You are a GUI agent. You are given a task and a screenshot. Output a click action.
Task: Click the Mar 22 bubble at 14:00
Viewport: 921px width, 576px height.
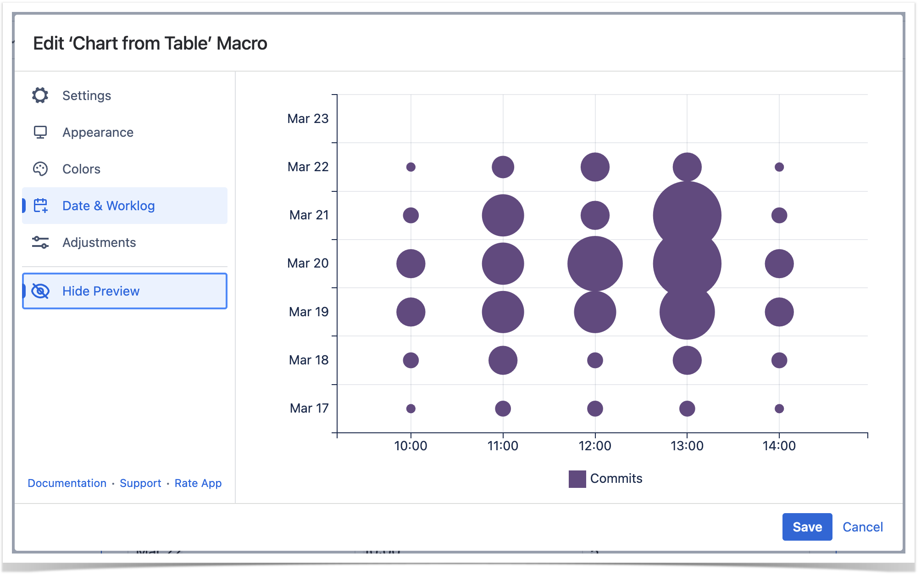tap(779, 167)
